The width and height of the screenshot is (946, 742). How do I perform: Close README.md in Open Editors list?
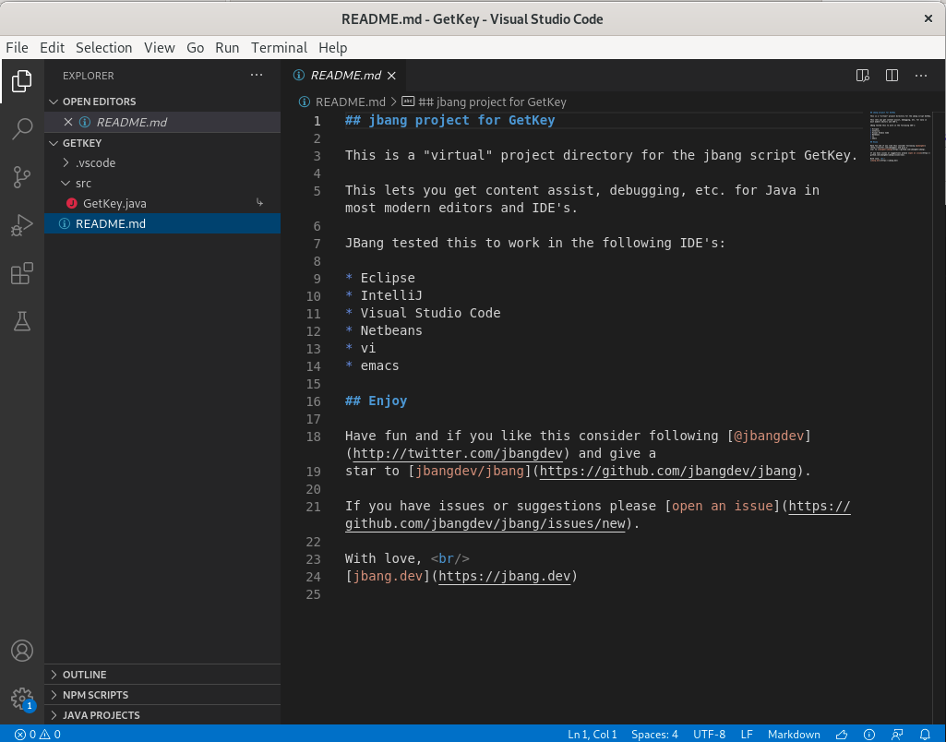coord(68,122)
